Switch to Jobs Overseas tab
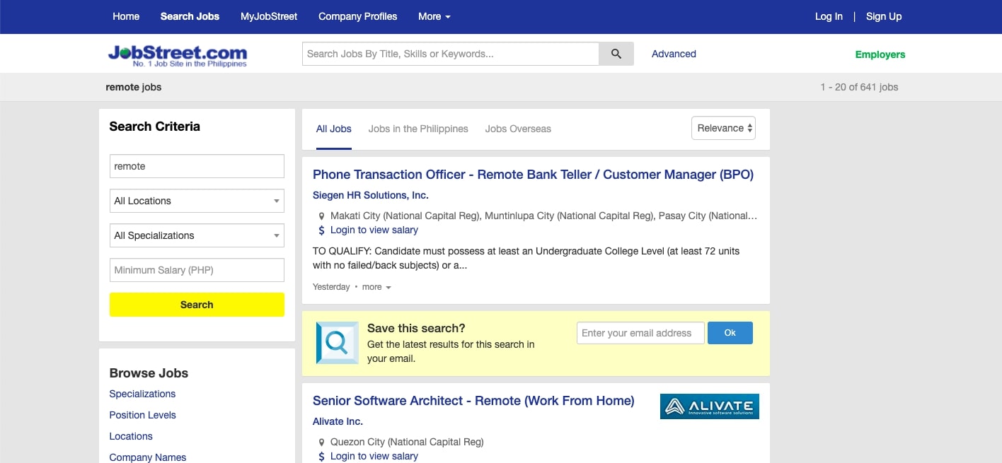Viewport: 1002px width, 463px height. 518,129
